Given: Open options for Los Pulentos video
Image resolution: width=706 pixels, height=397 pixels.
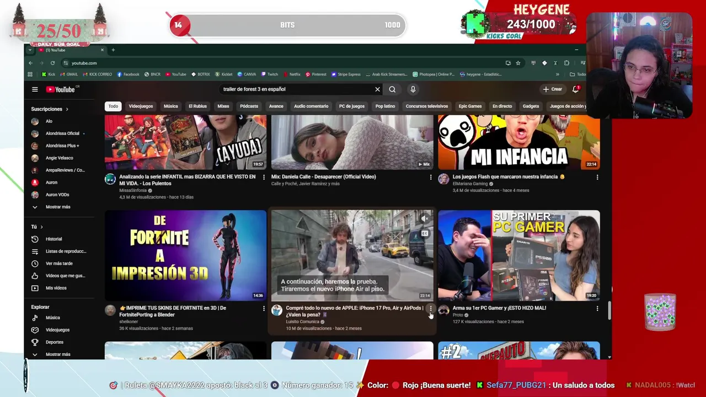Looking at the screenshot, I should [264, 177].
